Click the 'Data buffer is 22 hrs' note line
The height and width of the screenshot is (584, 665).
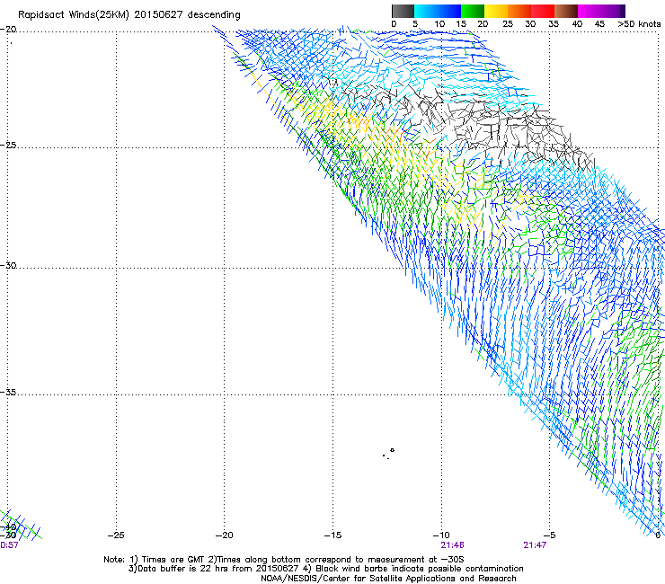point(325,569)
